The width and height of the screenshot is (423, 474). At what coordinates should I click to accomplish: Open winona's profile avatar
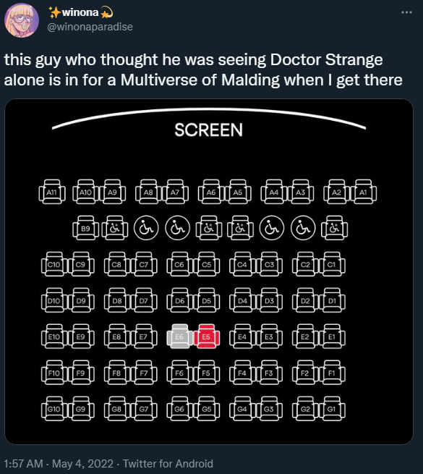[x=22, y=20]
